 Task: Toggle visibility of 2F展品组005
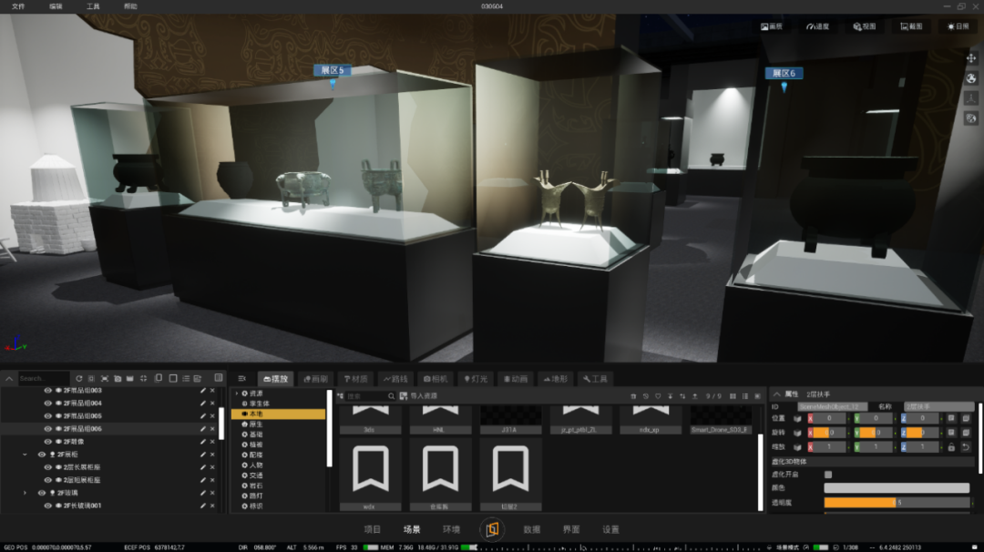coord(47,416)
